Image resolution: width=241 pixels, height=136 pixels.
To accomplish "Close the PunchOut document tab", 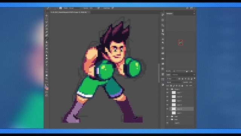I will click(89, 12).
